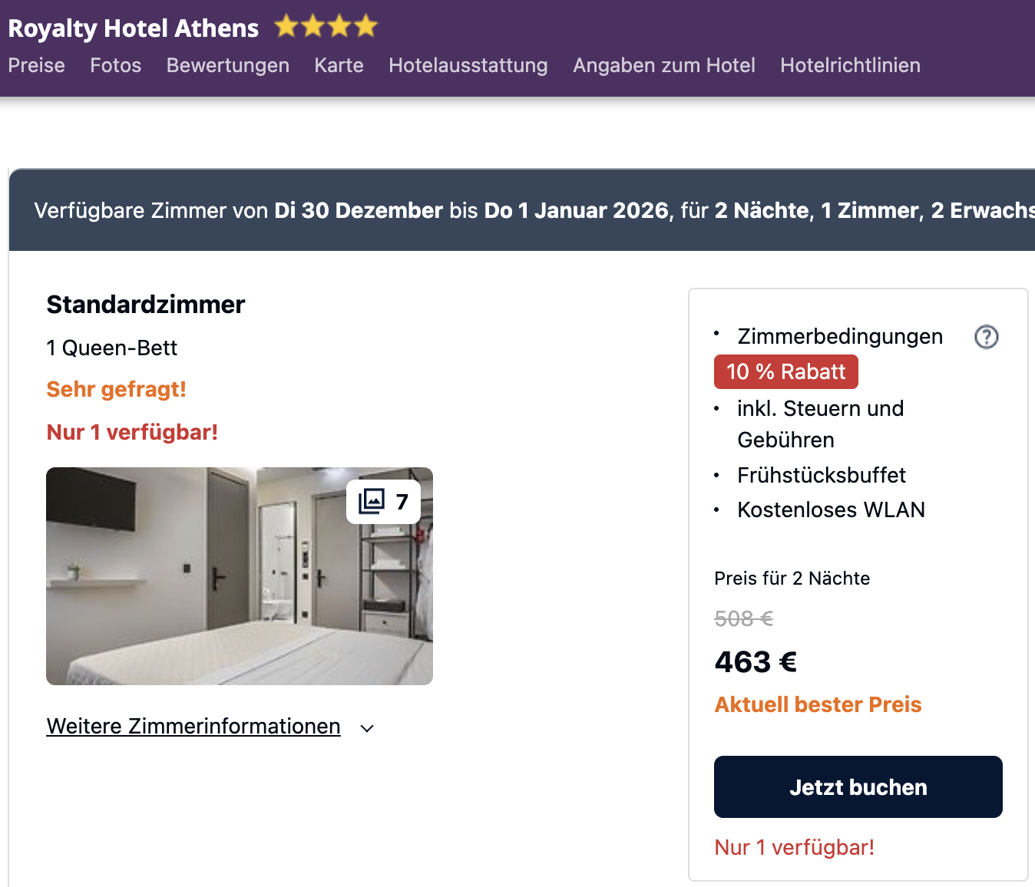Open the Zimmerbedingungen help question-mark icon
Screen dimensions: 1035x887
pyautogui.click(x=986, y=337)
